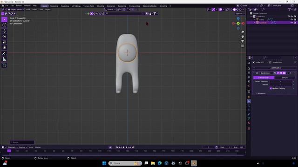The width and height of the screenshot is (298, 167).
Task: Collapse the Collection tree arrow
Action: tap(251, 17)
